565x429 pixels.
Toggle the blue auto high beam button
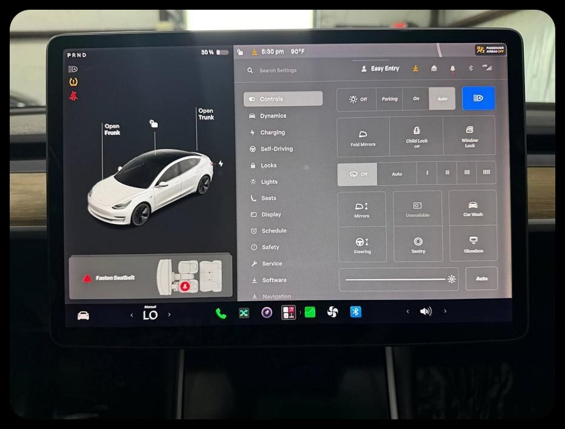(478, 98)
